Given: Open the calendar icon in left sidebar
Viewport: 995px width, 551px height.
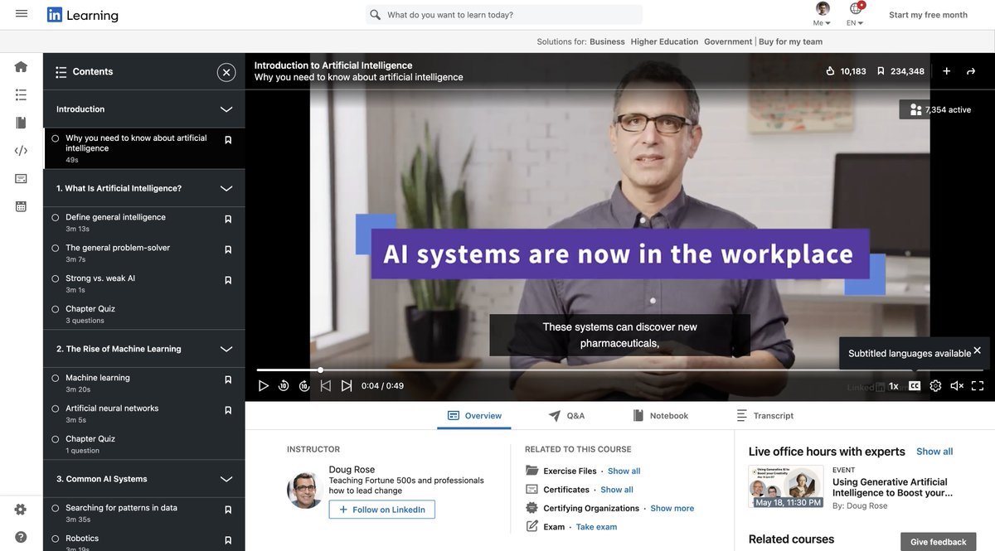Looking at the screenshot, I should tap(22, 206).
